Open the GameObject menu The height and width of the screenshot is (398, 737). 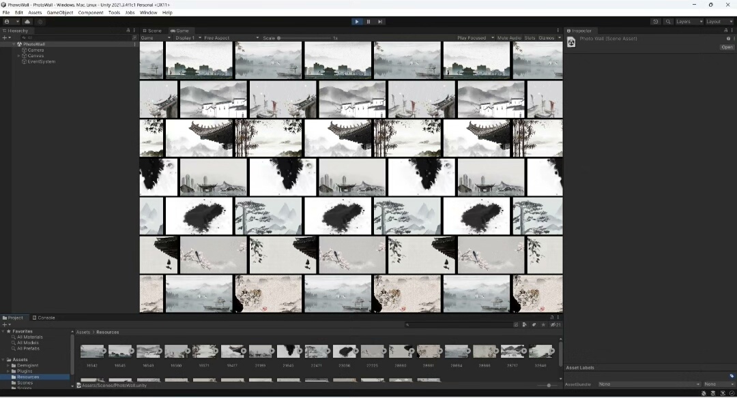click(60, 13)
